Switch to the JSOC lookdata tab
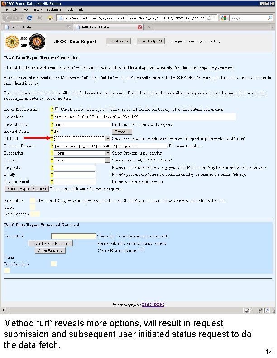The image size is (277, 358). point(37,27)
